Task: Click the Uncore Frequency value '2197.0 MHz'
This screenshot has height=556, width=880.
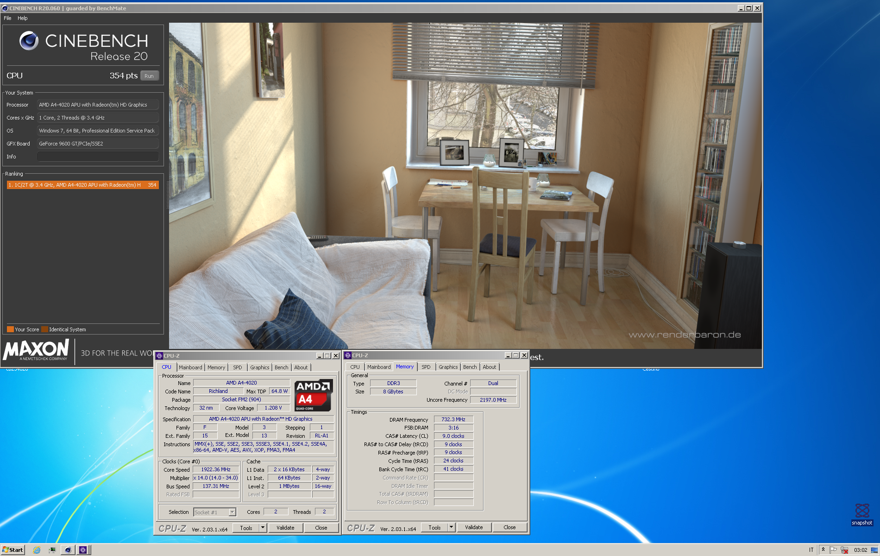Action: [x=493, y=400]
